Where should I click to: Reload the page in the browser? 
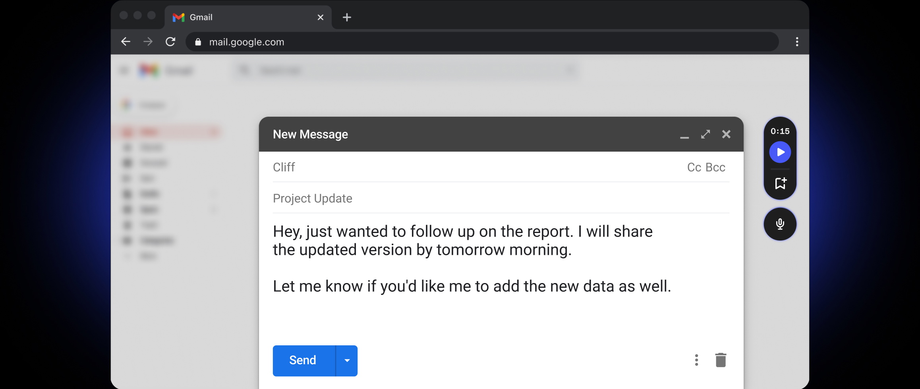tap(170, 42)
